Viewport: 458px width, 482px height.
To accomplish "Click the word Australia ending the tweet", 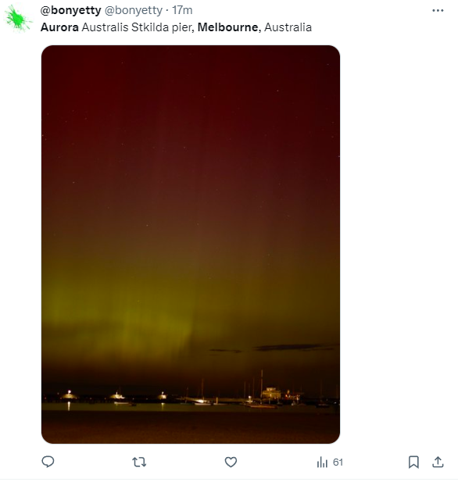I will tap(288, 27).
